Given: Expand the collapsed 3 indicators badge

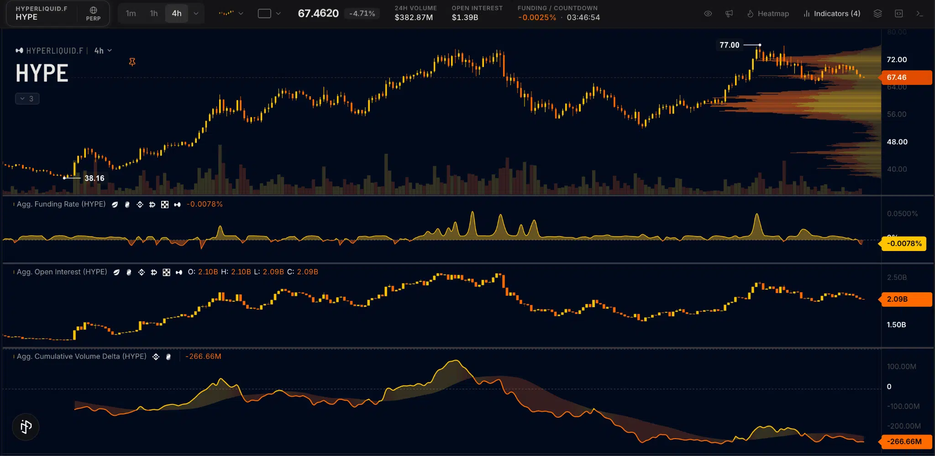Looking at the screenshot, I should click(x=27, y=99).
